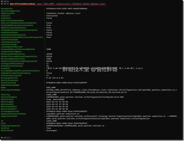Click the OrganizationId label
The width and height of the screenshot is (184, 141).
9,116
